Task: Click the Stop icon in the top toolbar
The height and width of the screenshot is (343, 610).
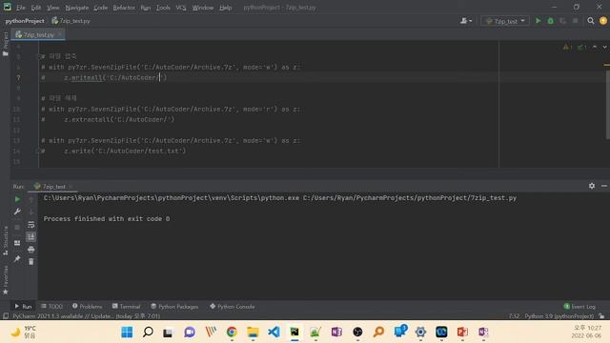Action: coord(576,21)
